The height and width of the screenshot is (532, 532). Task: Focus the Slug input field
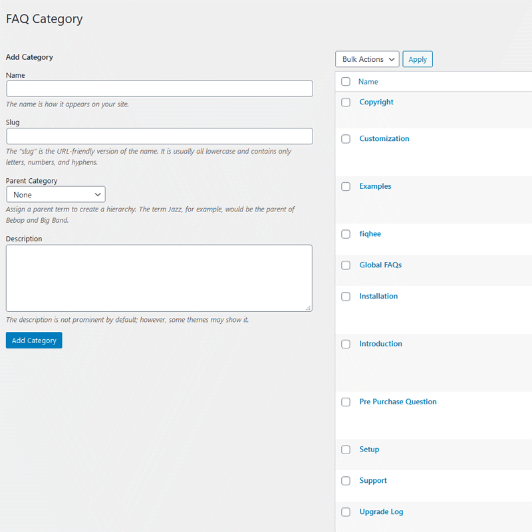pos(159,136)
